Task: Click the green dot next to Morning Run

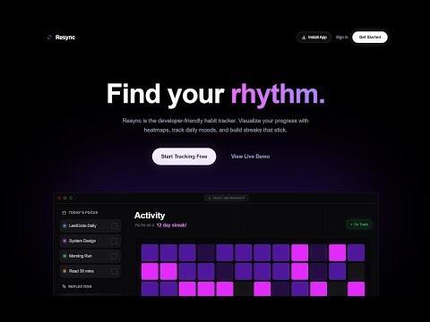Action: pos(64,256)
